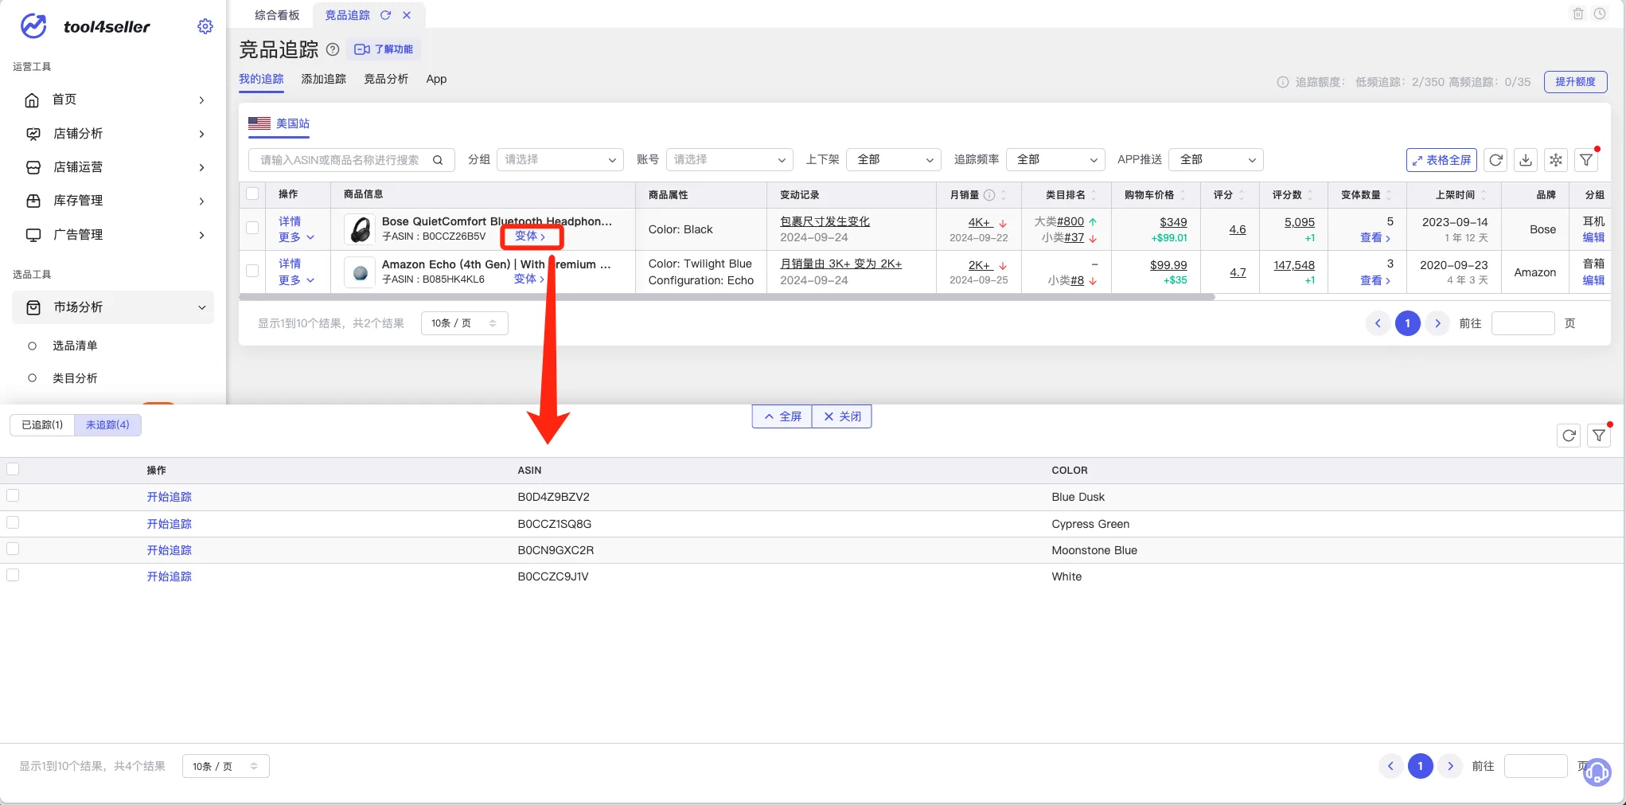Image resolution: width=1626 pixels, height=805 pixels.
Task: Open the 账号 dropdown
Action: [729, 160]
